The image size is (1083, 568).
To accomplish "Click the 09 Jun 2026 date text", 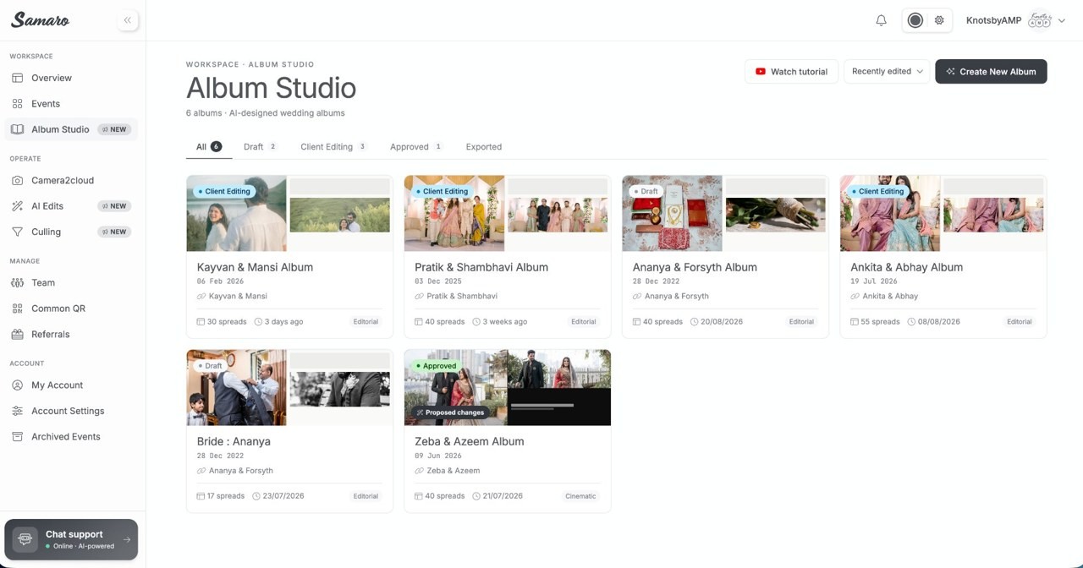I will pos(438,456).
